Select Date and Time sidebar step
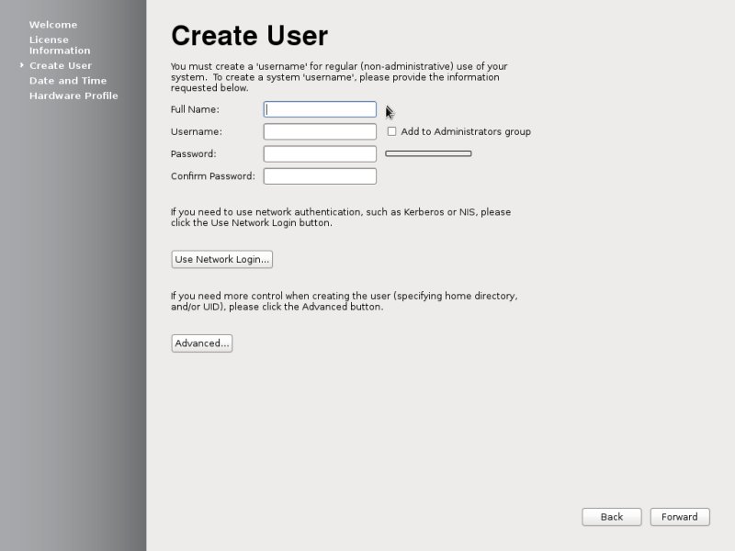This screenshot has height=551, width=735. coord(68,81)
